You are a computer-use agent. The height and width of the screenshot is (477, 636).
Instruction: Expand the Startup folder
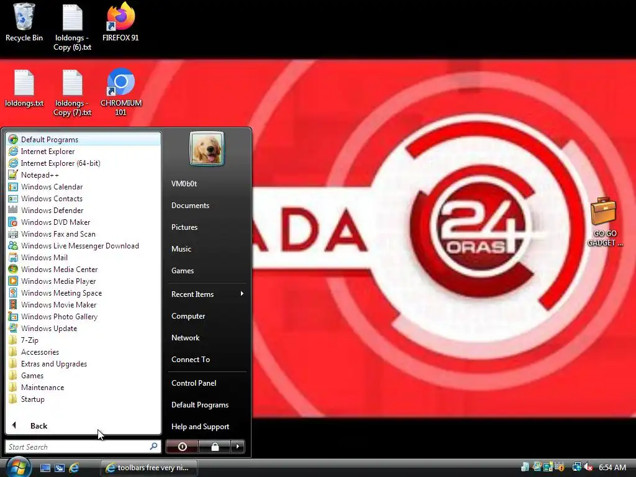83,399
